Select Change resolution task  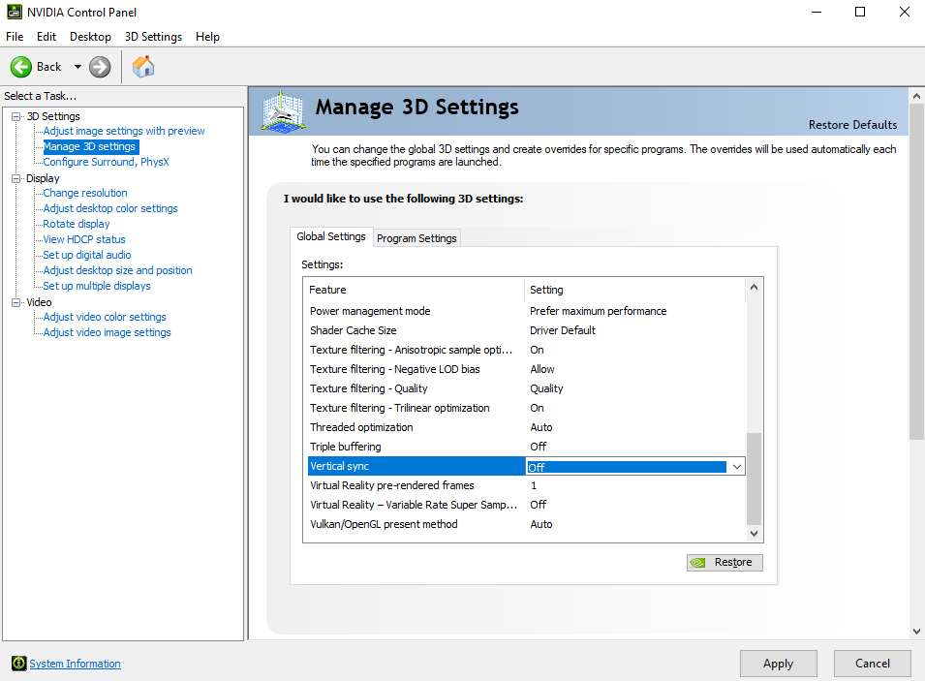click(85, 193)
